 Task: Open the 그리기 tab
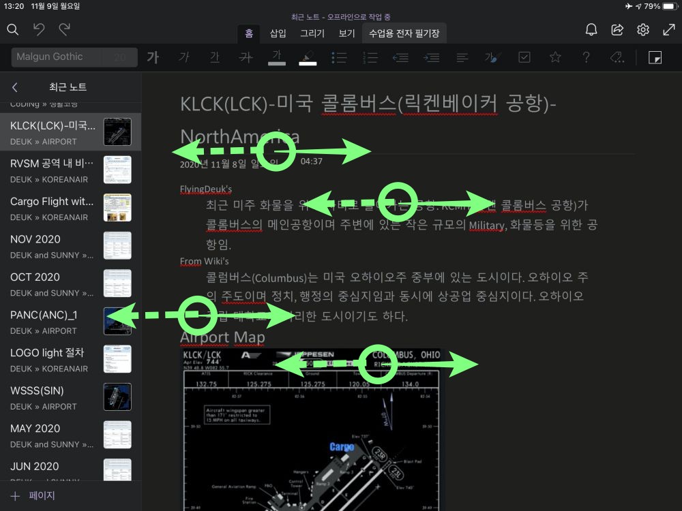312,33
